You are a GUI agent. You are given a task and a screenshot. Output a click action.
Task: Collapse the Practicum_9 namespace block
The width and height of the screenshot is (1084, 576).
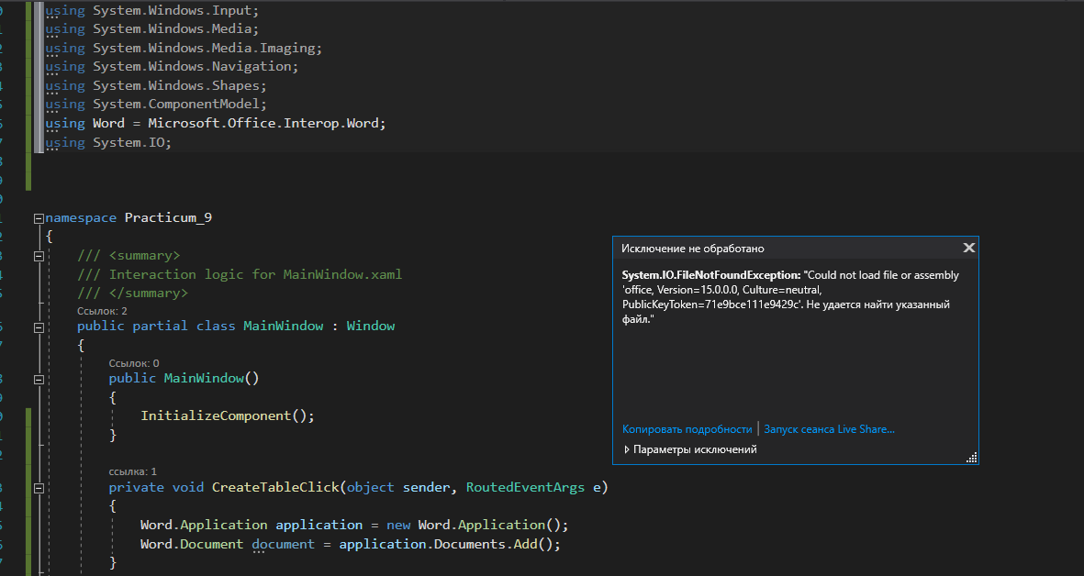[38, 218]
